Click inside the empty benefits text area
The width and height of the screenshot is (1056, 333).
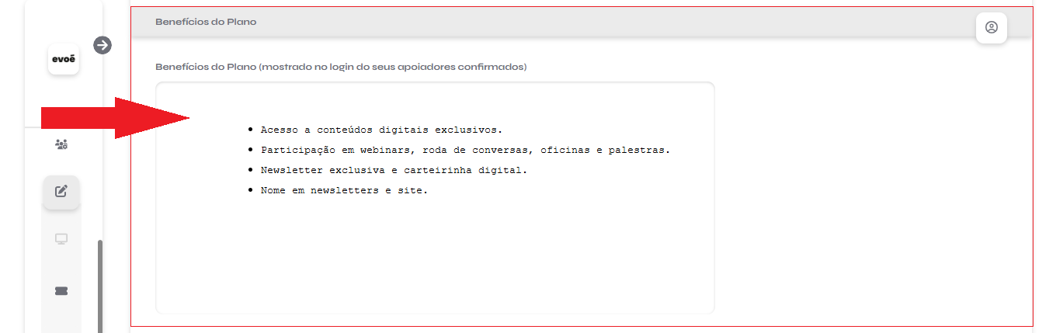(435, 256)
